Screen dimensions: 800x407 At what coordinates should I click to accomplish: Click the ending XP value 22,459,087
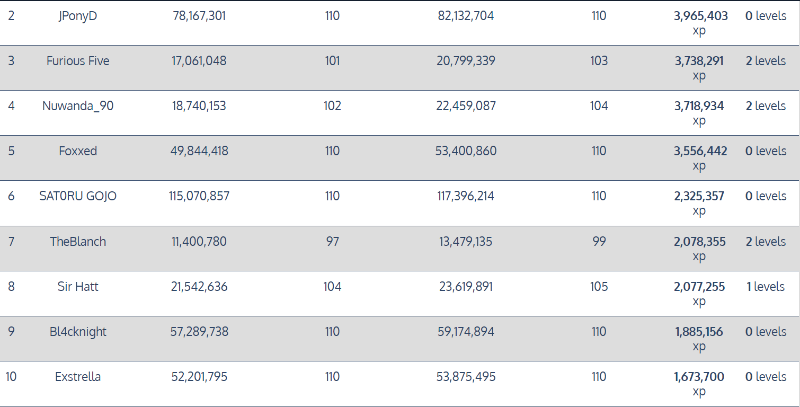coord(466,106)
